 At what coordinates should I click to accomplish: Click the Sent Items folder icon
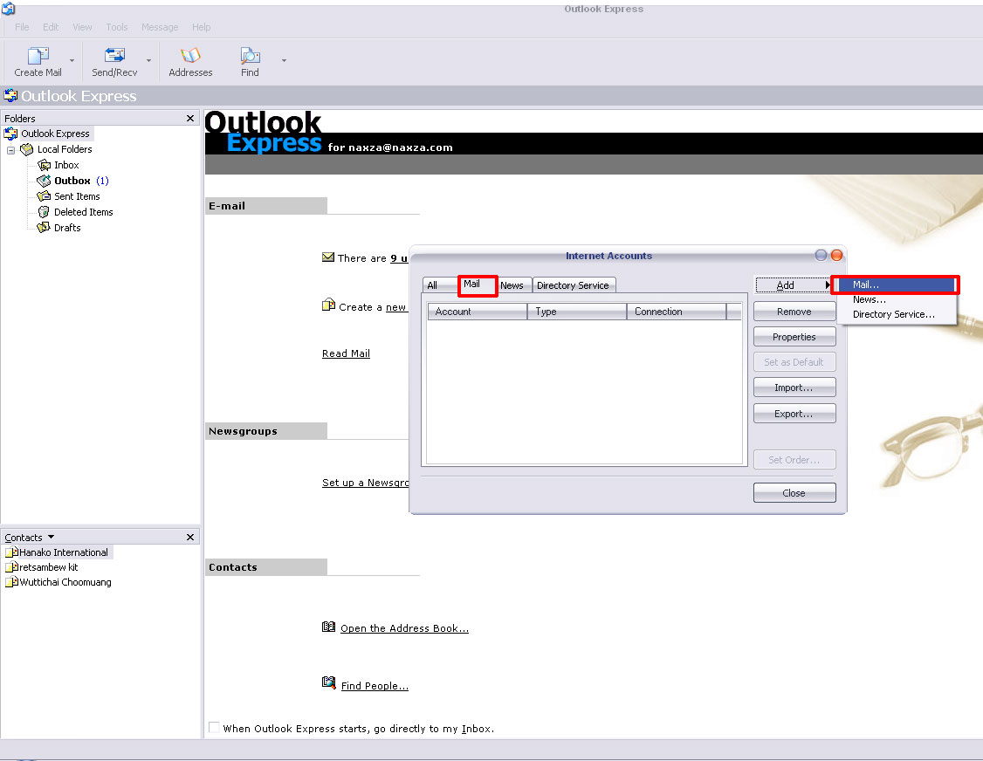[44, 196]
